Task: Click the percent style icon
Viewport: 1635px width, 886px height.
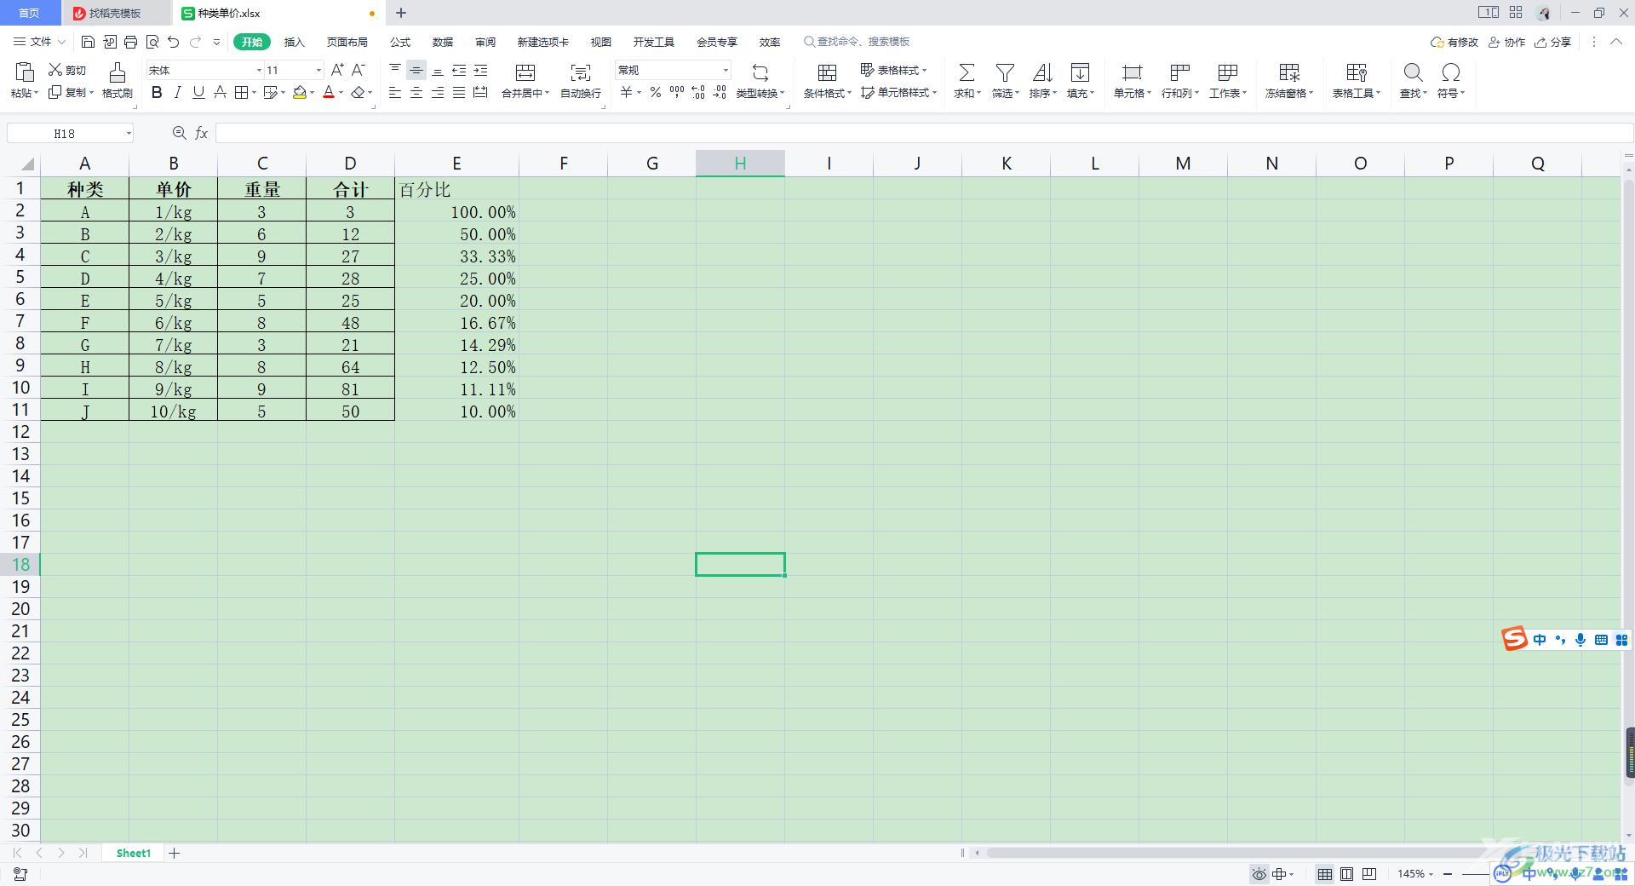Action: [655, 92]
